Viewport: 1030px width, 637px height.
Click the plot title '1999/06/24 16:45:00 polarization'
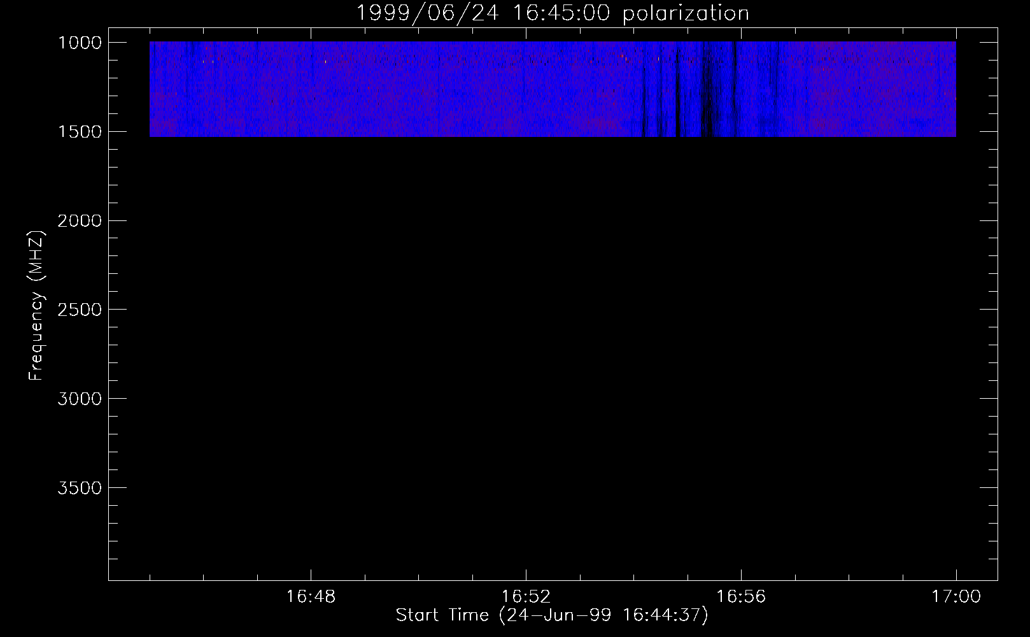tap(552, 13)
